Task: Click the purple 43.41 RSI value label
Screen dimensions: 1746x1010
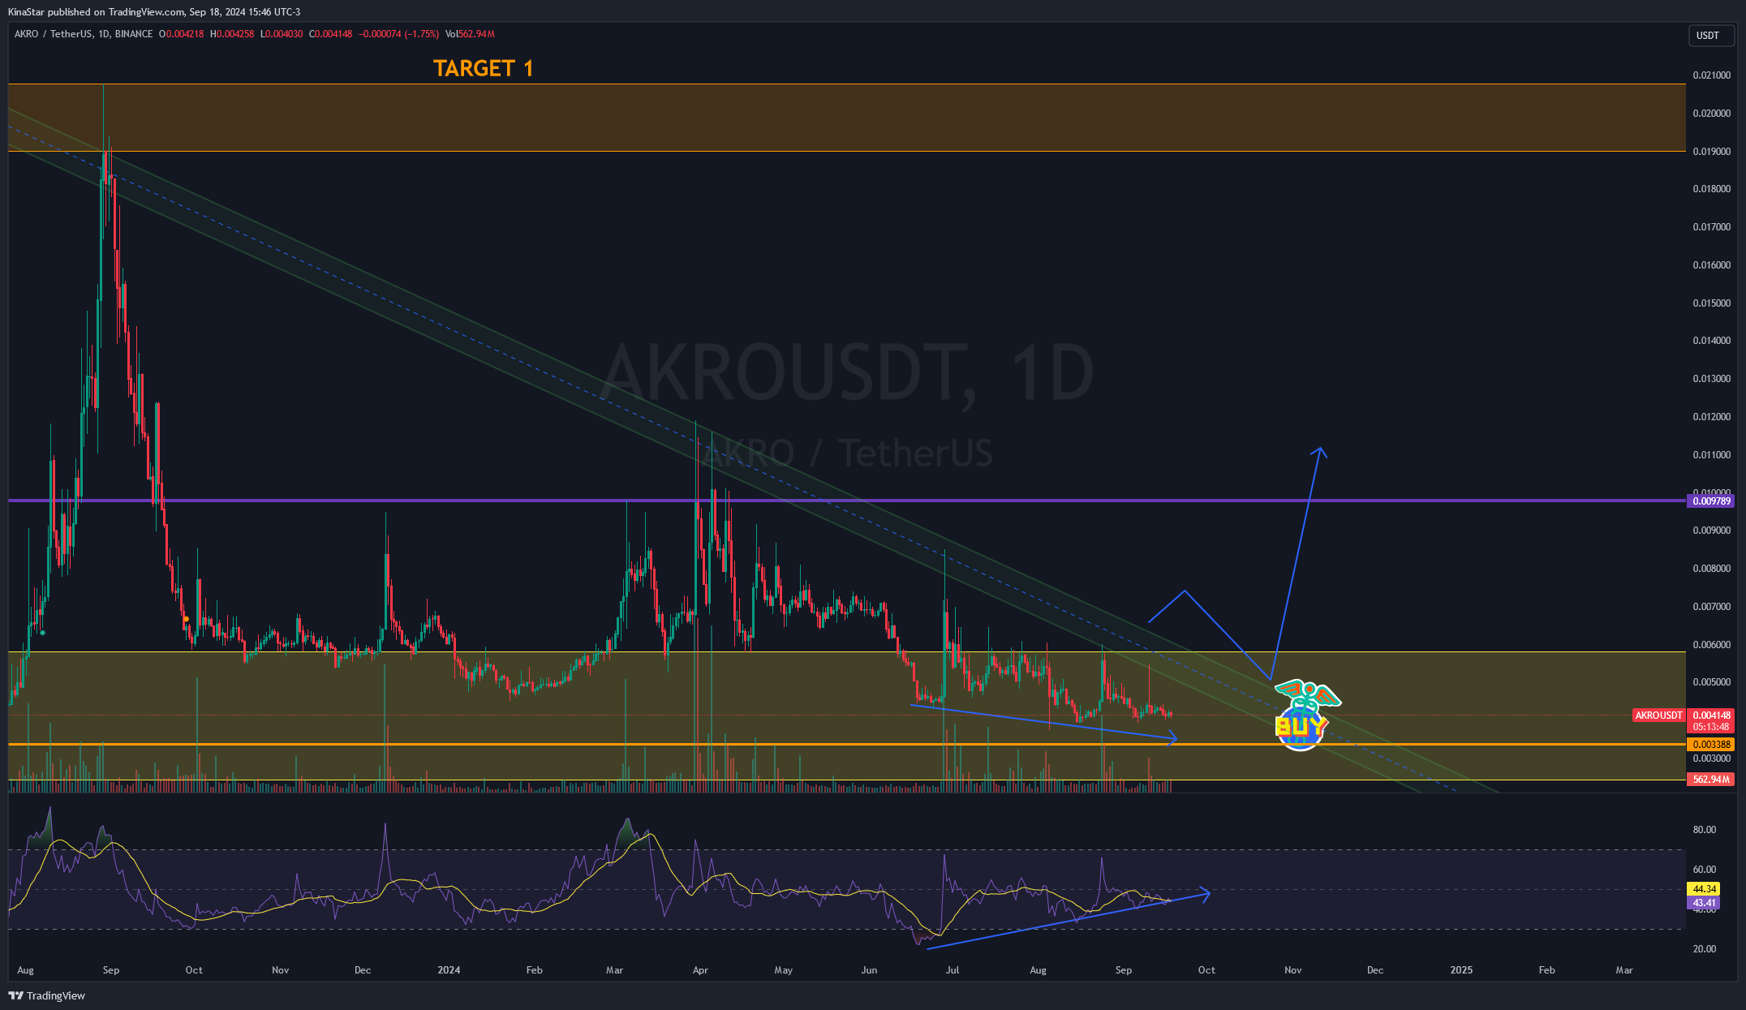Action: [1704, 902]
